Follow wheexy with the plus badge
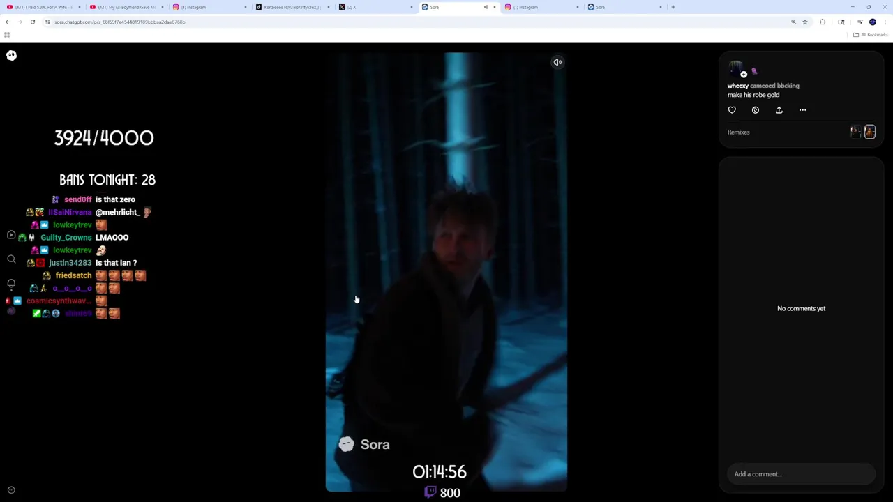893x502 pixels. click(744, 75)
